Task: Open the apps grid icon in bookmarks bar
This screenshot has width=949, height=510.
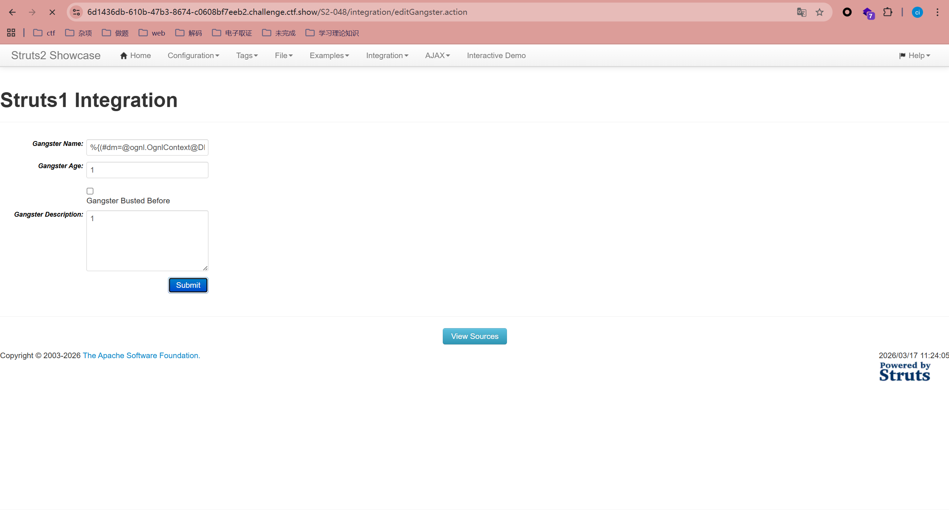Action: tap(11, 33)
